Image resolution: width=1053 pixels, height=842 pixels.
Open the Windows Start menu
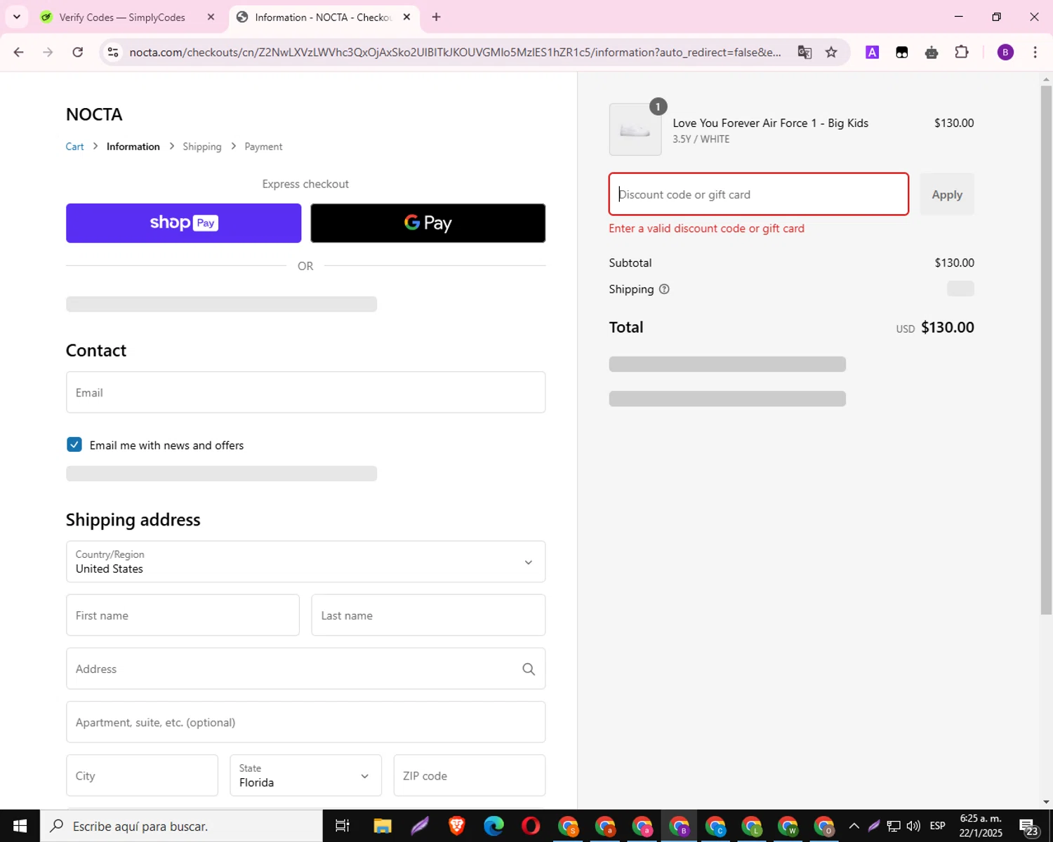[20, 826]
